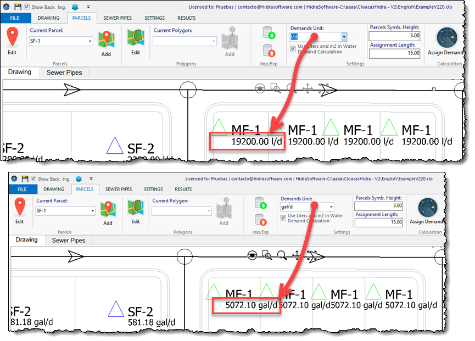Click the Add parcel map icon in lower window
This screenshot has width=475, height=341.
tap(107, 207)
